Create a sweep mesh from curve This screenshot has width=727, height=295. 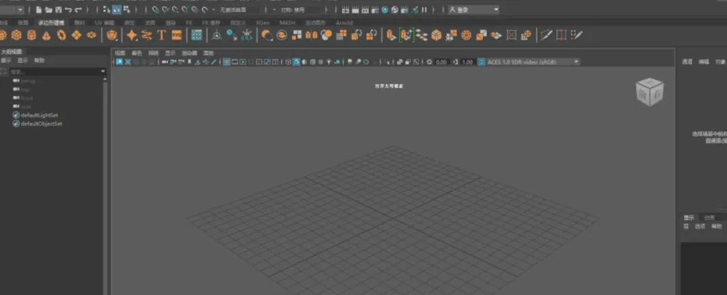pos(147,35)
